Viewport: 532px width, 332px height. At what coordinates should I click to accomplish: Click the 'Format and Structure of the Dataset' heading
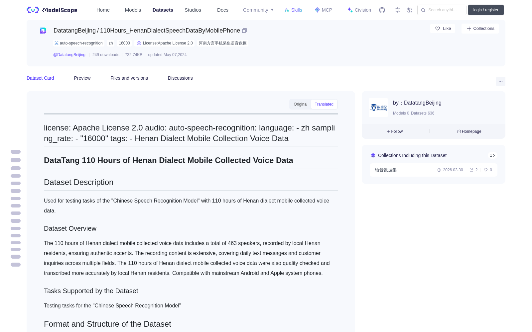(107, 324)
